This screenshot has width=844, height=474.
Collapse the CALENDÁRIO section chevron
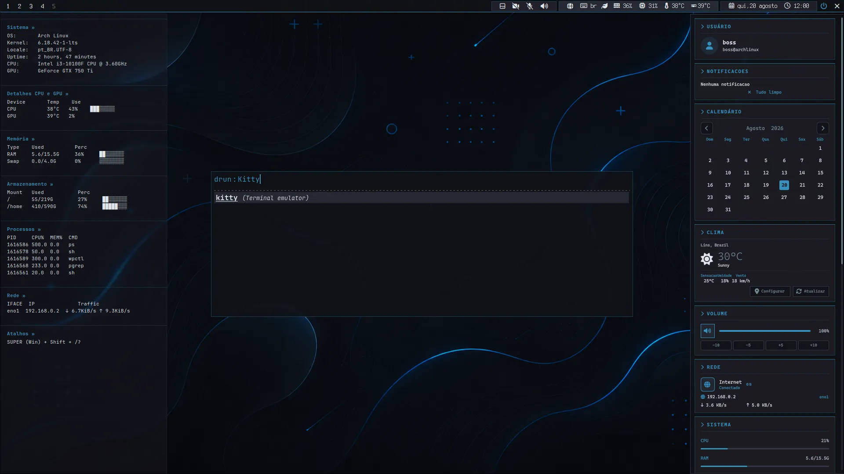click(702, 112)
